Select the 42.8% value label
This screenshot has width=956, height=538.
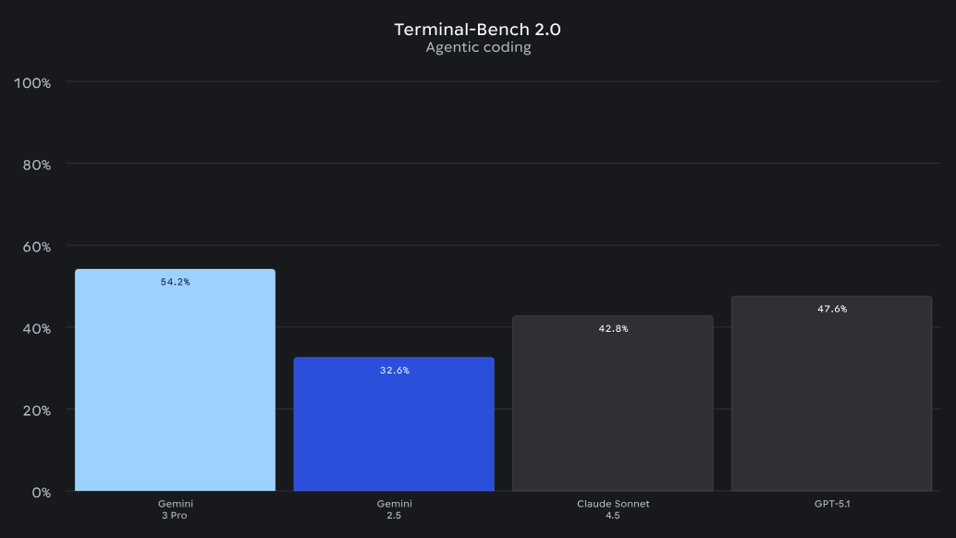point(613,329)
